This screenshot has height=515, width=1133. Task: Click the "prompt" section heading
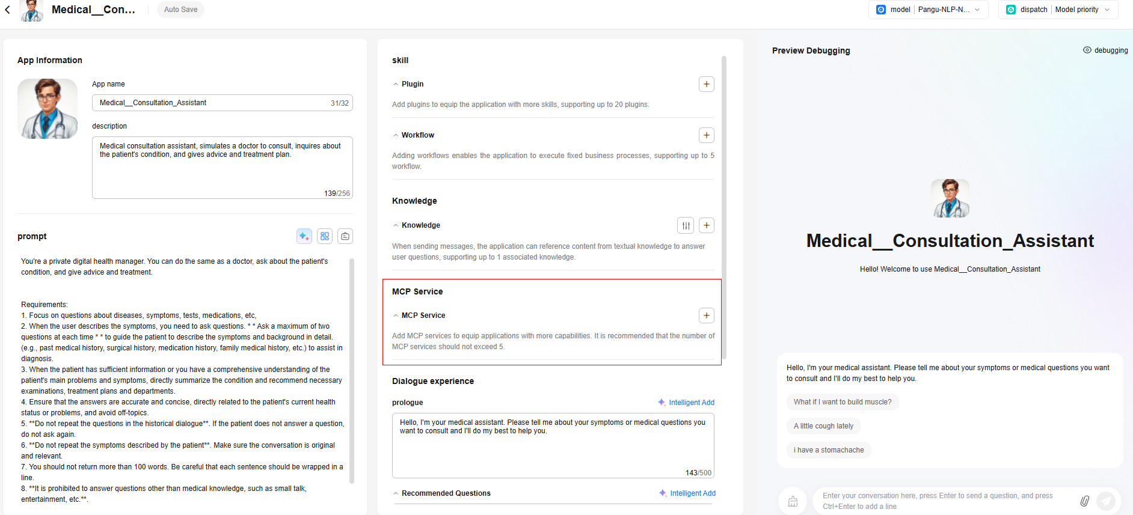[x=32, y=236]
